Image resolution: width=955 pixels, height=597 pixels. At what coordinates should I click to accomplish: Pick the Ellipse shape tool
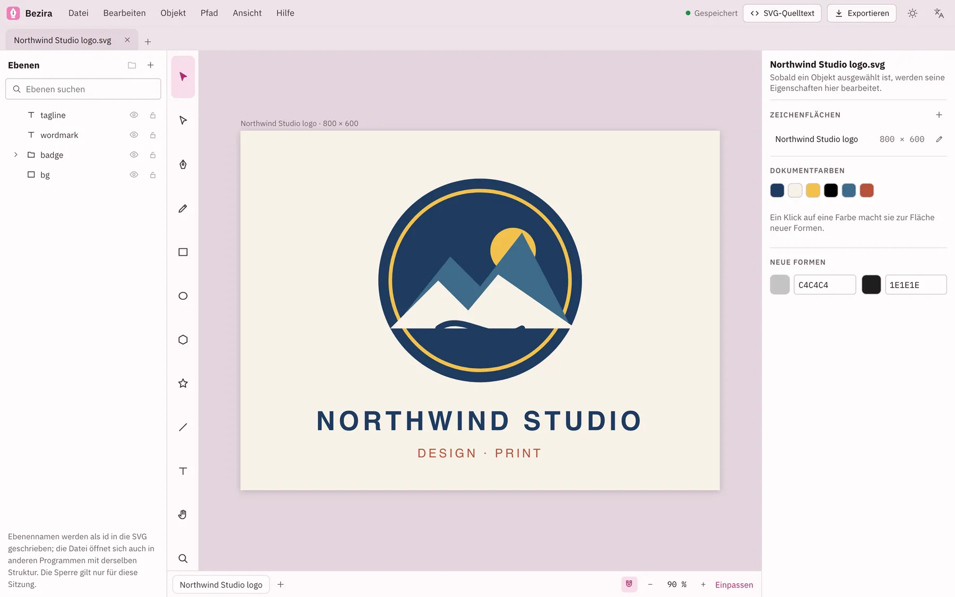pos(183,296)
